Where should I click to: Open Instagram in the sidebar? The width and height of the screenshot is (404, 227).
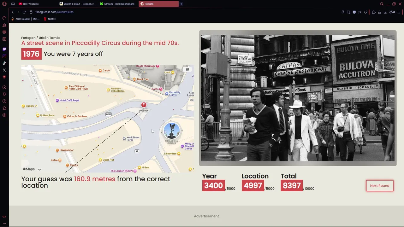(4, 56)
